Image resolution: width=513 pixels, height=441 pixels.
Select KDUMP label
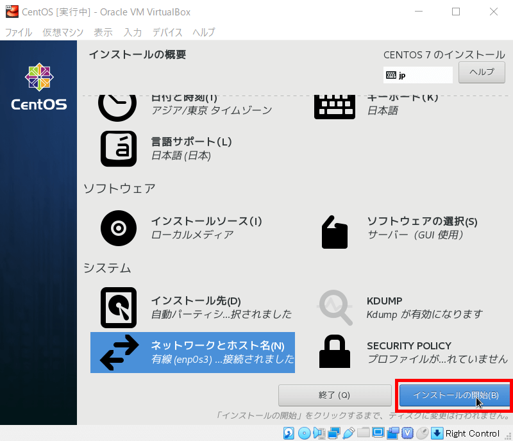(x=384, y=301)
